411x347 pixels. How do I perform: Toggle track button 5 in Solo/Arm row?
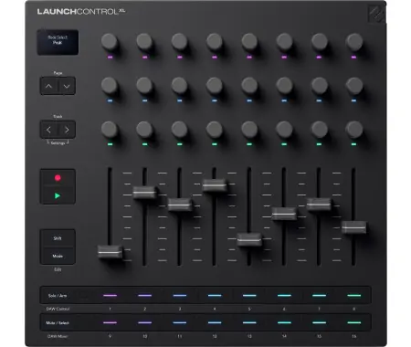[249, 296]
